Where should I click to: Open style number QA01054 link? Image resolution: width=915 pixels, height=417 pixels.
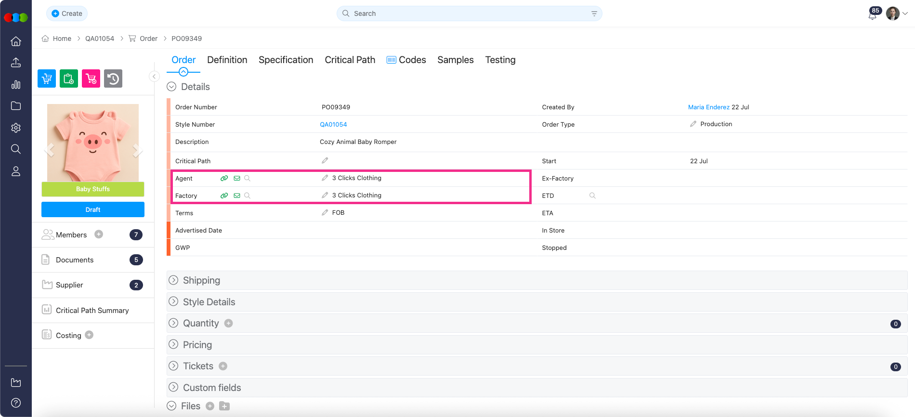pyautogui.click(x=333, y=124)
